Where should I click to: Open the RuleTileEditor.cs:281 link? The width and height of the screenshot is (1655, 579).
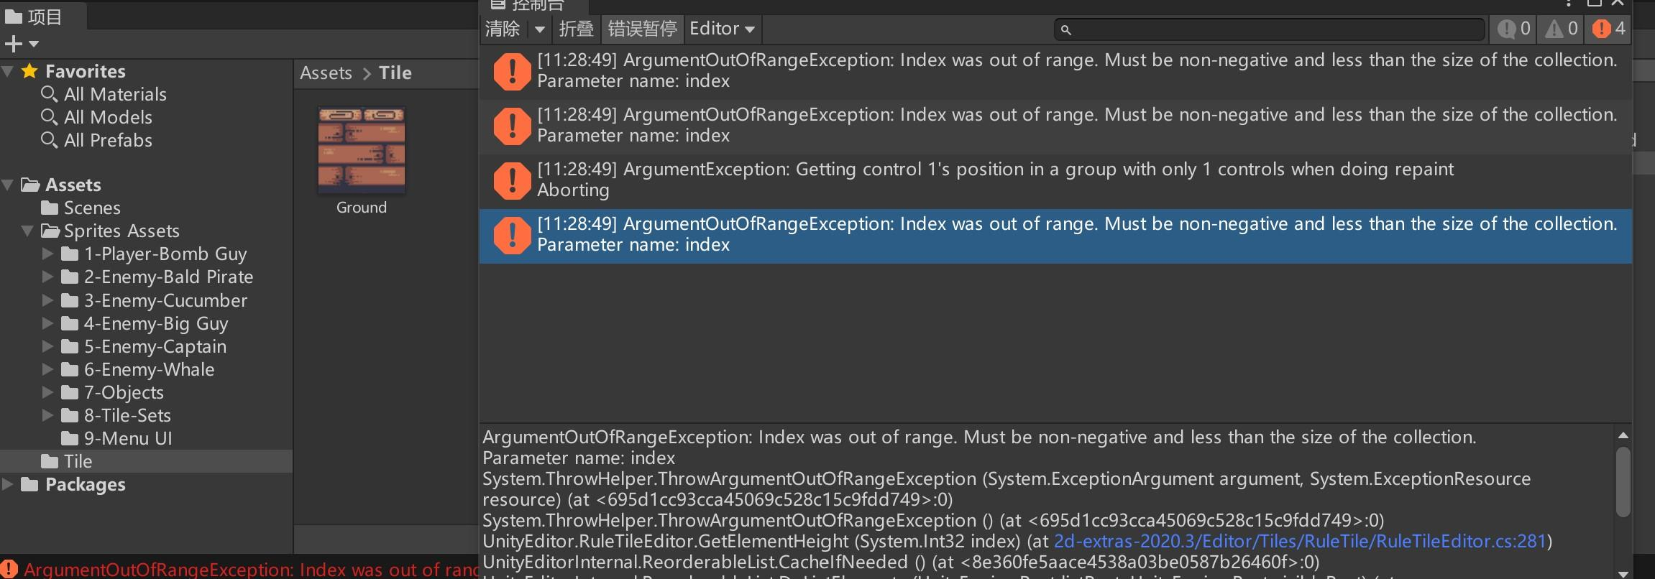pos(1299,541)
